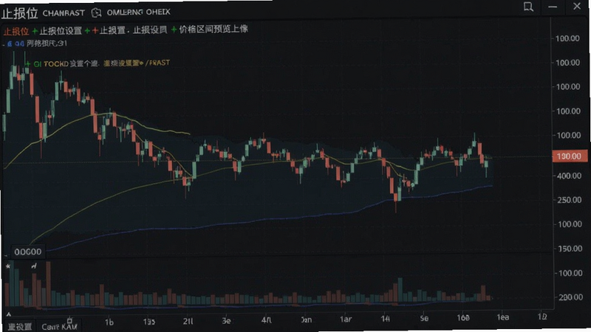Click the small icon right of the star
This screenshot has width=591, height=332.
coord(34,266)
